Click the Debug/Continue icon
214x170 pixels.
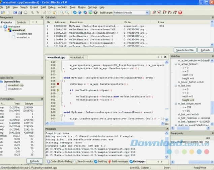click(154, 12)
